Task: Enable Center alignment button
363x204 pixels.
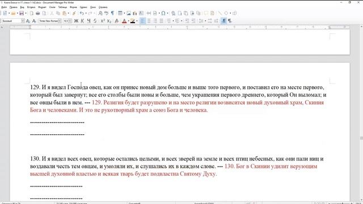Action: pos(149,21)
